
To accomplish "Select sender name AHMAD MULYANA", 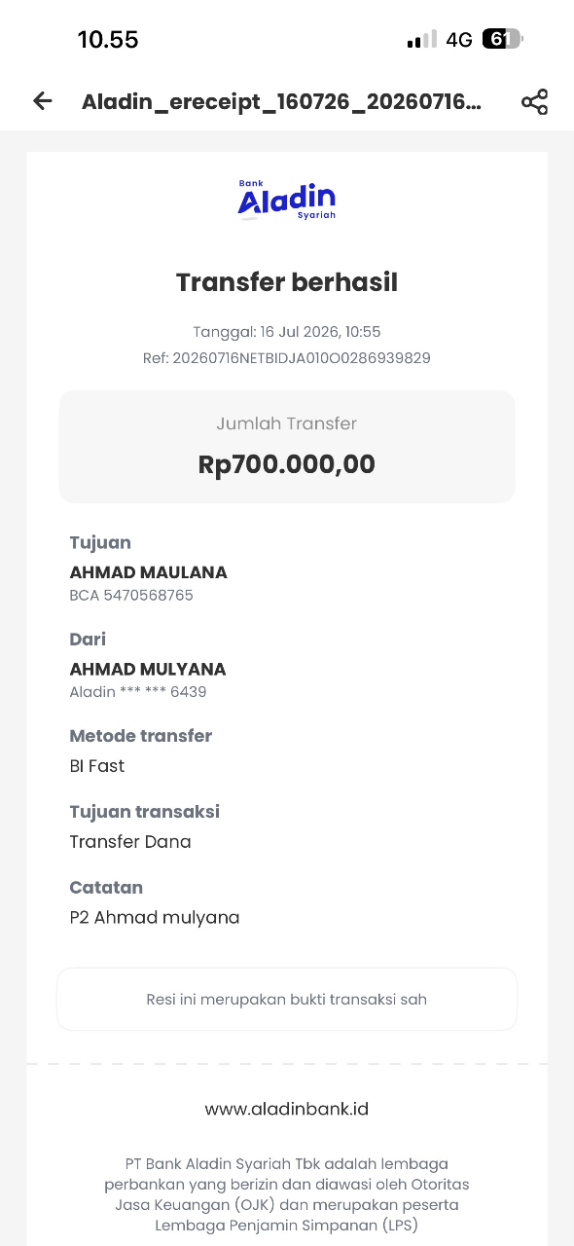I will [x=147, y=669].
